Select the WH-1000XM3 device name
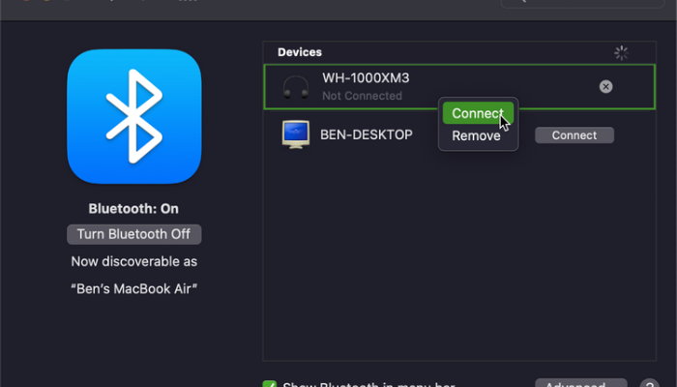The width and height of the screenshot is (677, 387). click(359, 78)
